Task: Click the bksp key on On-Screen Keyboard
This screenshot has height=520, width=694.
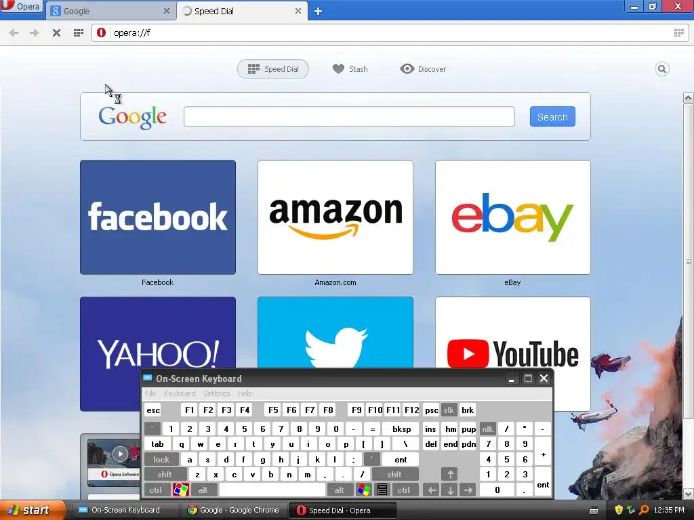Action: 401,429
